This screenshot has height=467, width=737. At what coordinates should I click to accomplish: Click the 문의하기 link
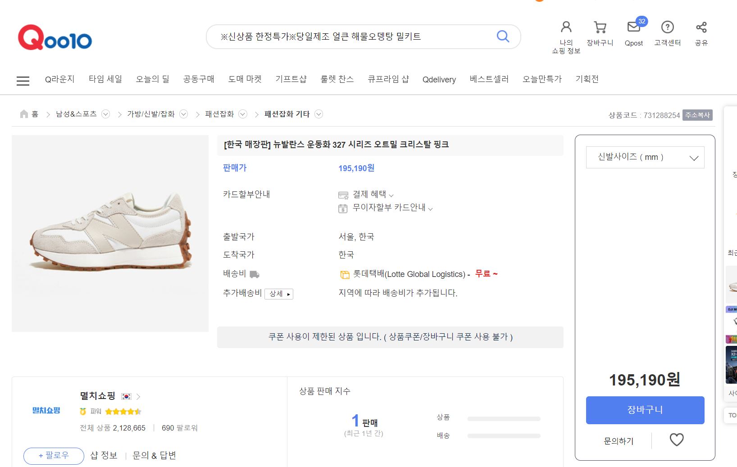[x=619, y=441]
